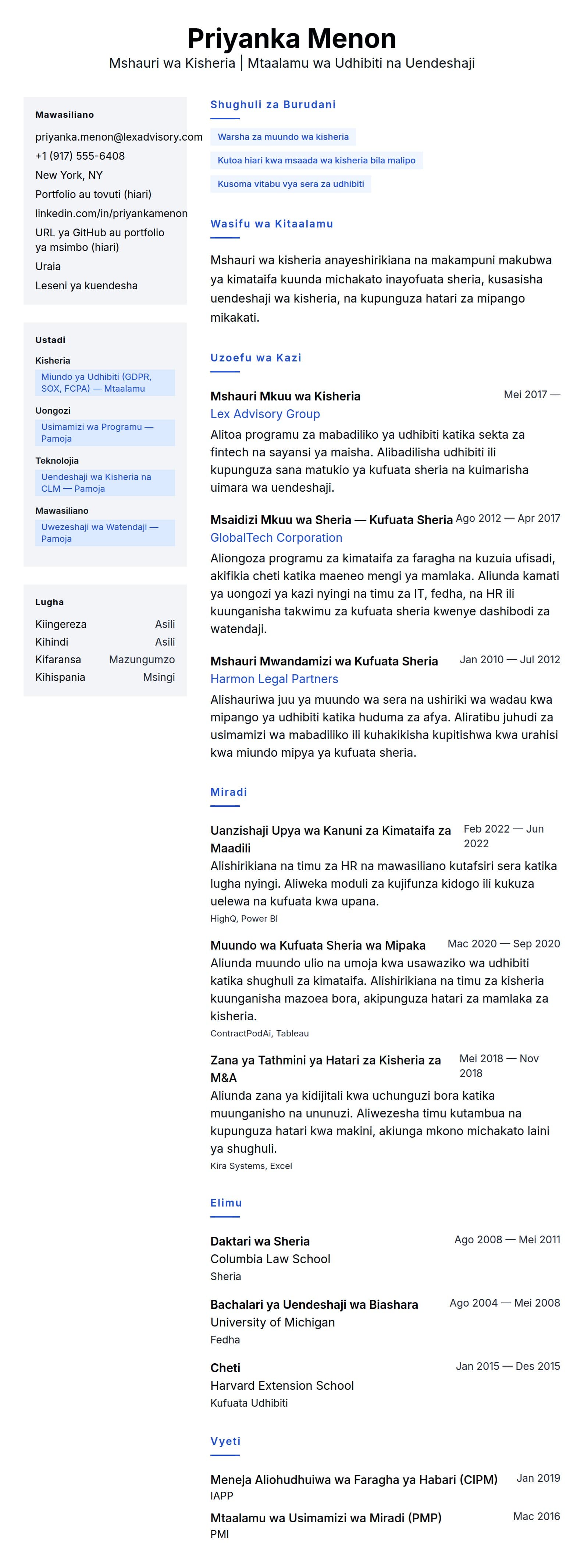The width and height of the screenshot is (584, 1565).
Task: Click the Kifaransa language row
Action: (105, 660)
